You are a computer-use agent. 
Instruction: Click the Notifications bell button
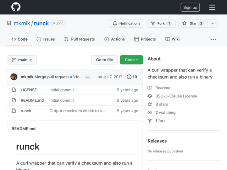point(126,23)
